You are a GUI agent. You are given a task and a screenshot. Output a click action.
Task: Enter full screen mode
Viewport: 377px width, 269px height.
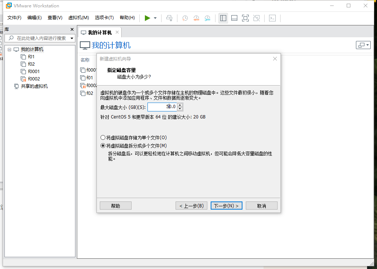pos(245,18)
